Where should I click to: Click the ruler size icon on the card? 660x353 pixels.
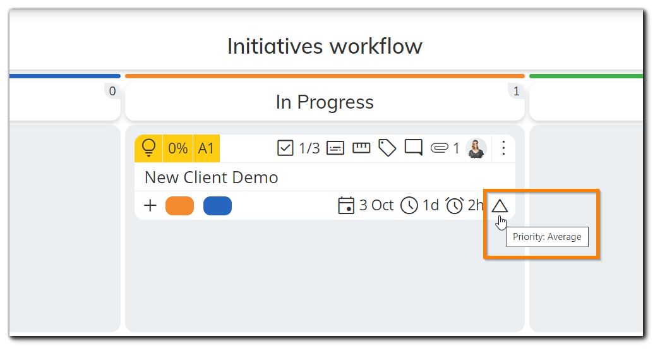pyautogui.click(x=361, y=148)
